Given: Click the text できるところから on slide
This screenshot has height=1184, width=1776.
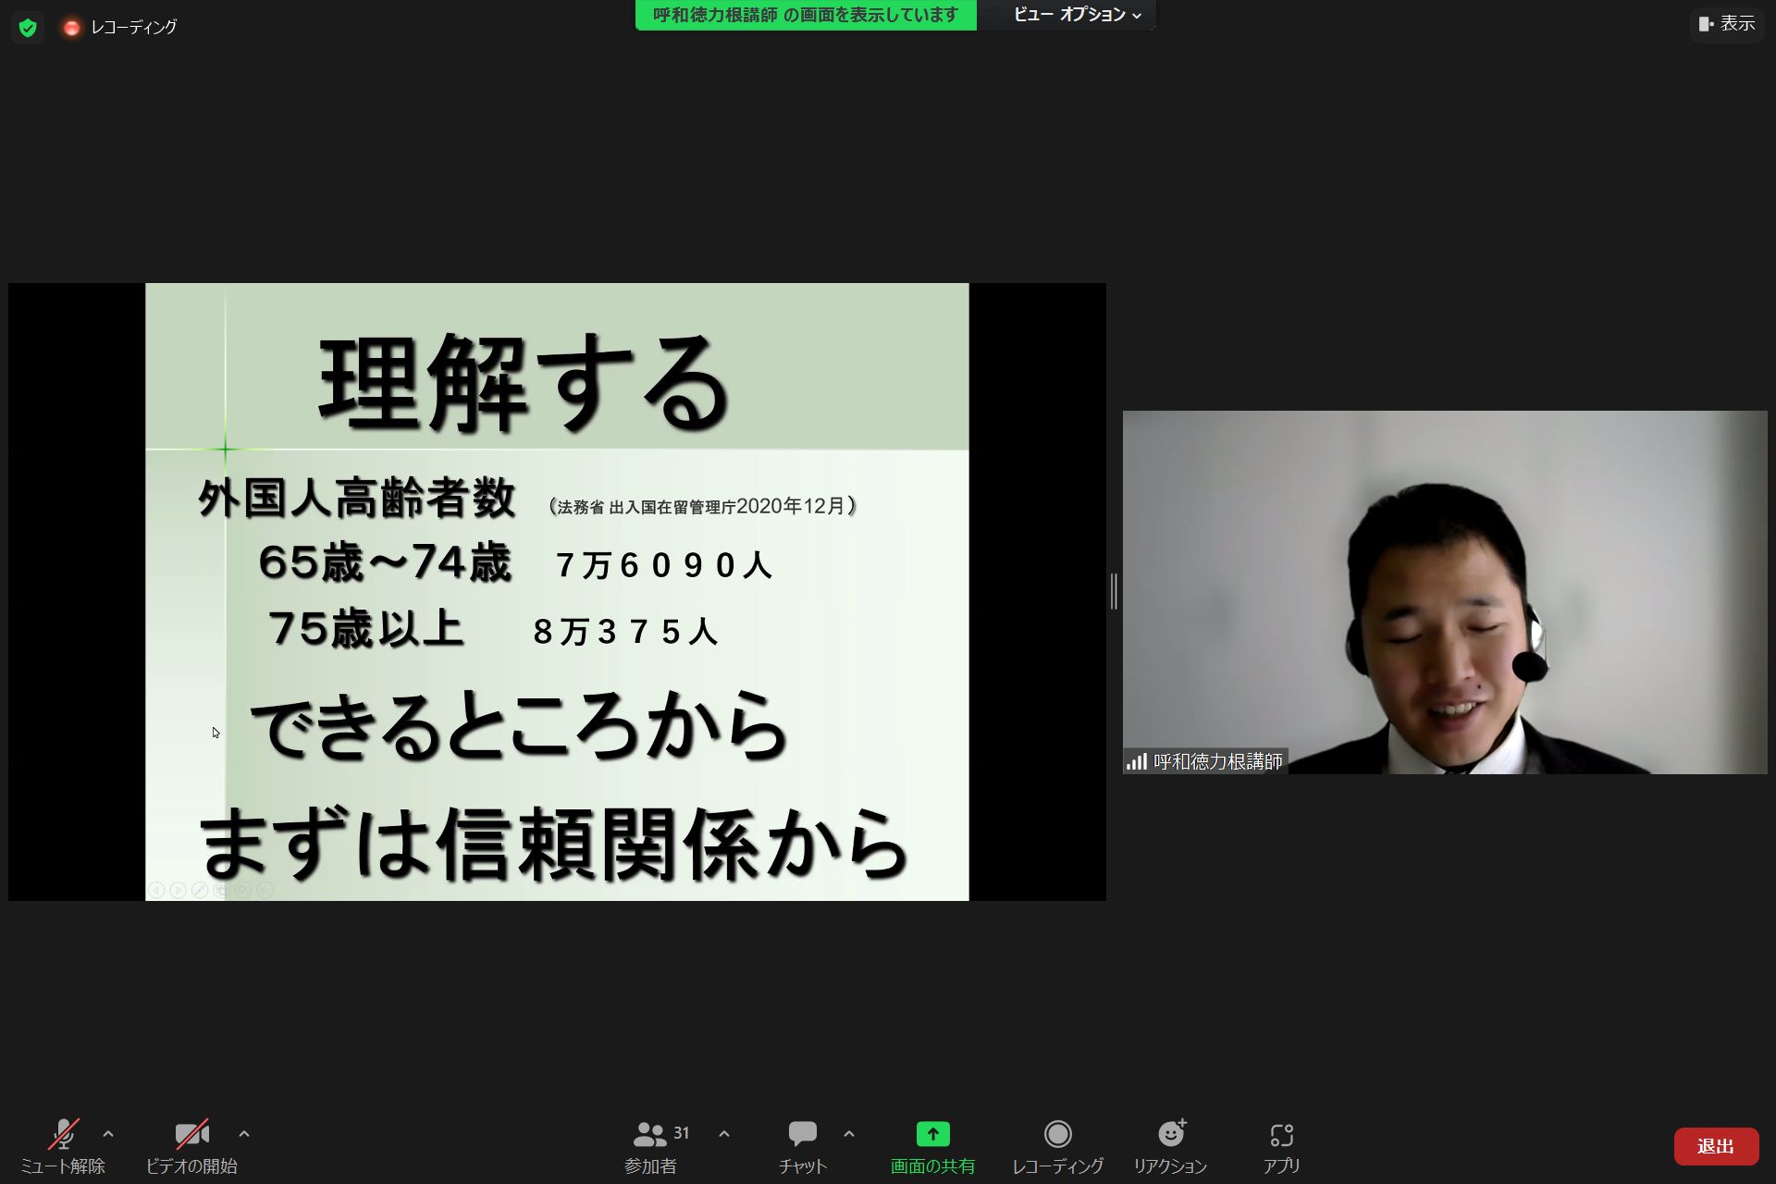Looking at the screenshot, I should (x=519, y=728).
